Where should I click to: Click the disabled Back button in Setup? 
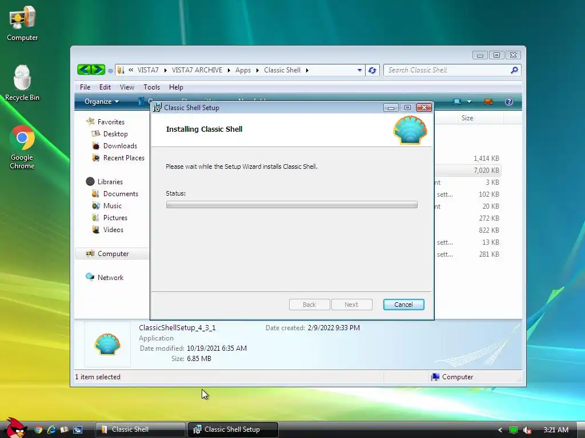(309, 305)
